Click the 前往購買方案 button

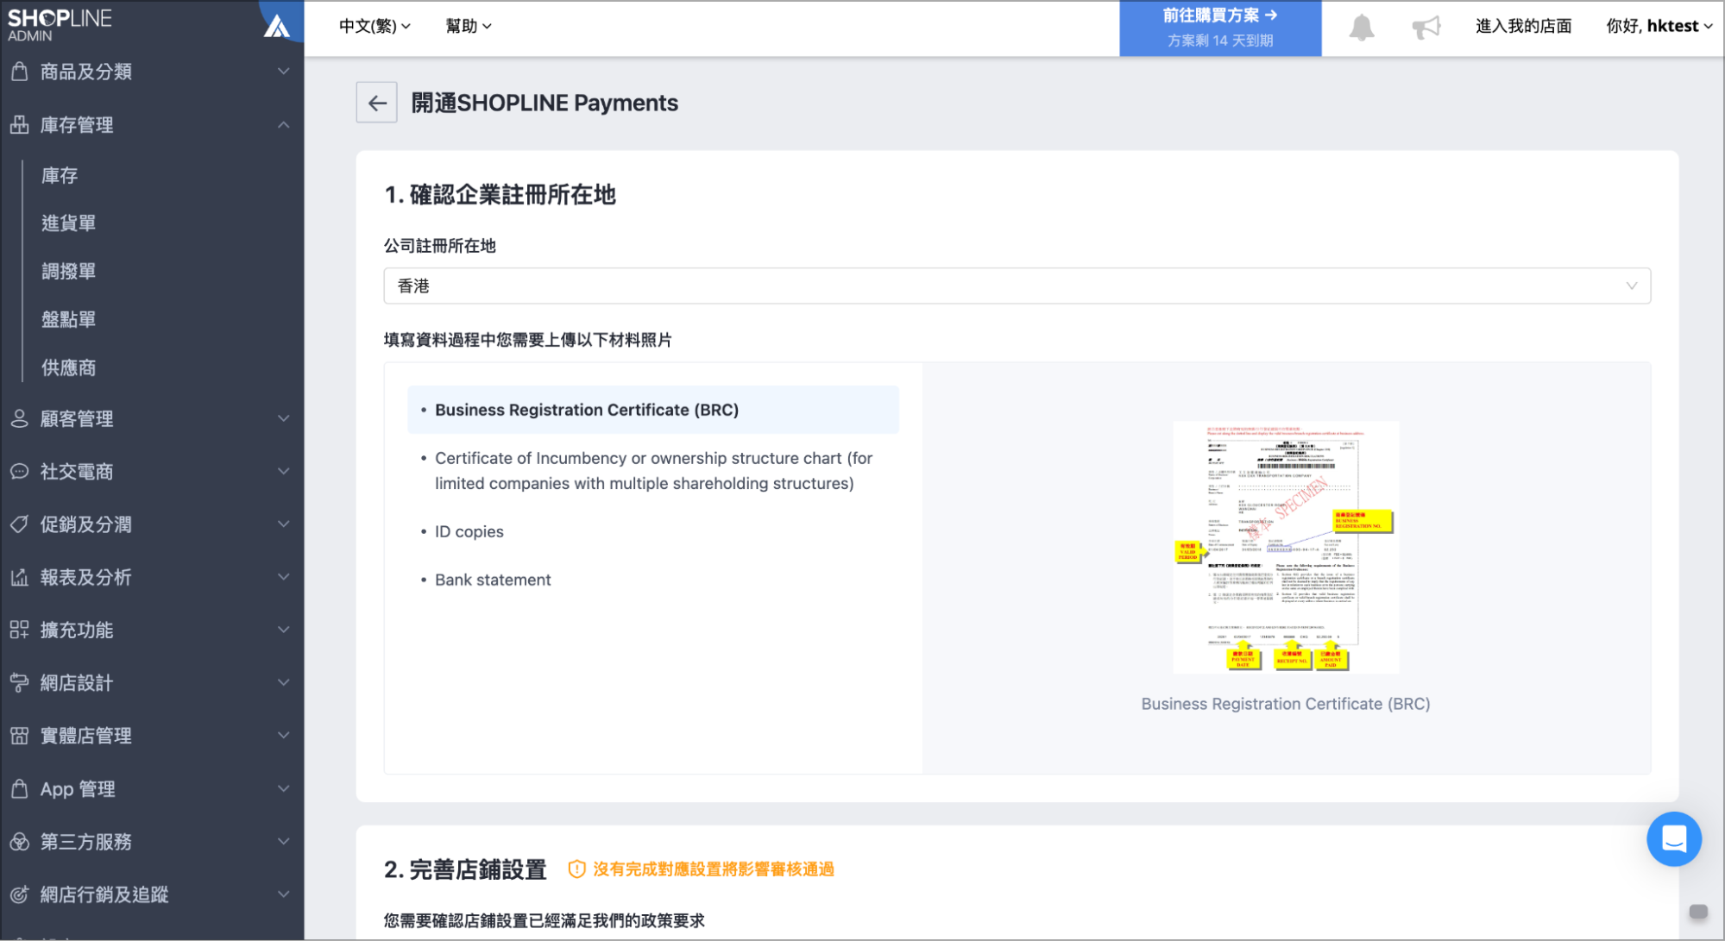coord(1219,28)
